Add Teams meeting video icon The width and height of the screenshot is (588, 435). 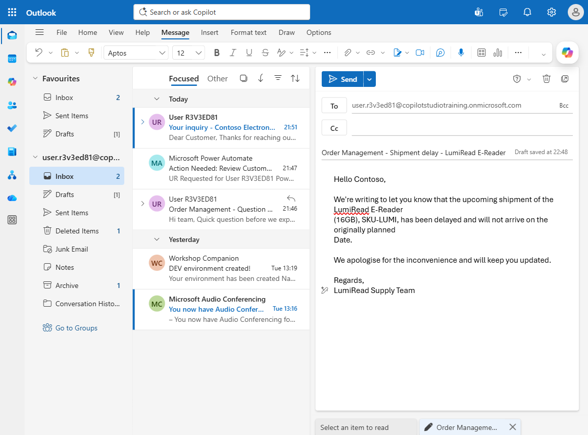tap(420, 53)
